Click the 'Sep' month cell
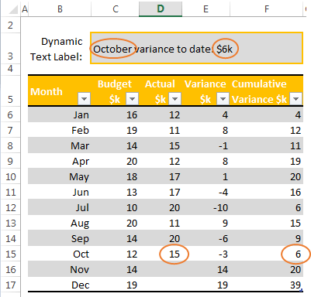This screenshot has width=311, height=297. coord(60,238)
